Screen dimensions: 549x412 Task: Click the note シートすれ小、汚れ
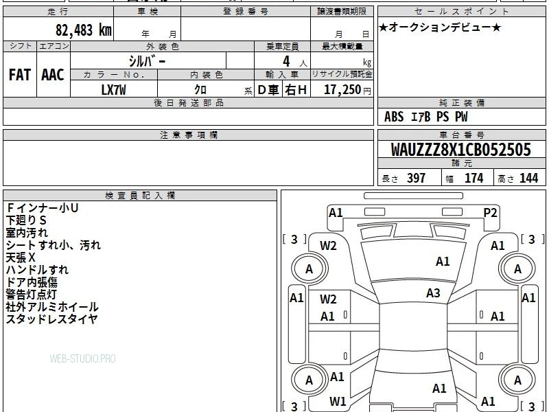54,245
